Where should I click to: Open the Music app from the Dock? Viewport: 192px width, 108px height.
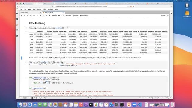point(81,105)
